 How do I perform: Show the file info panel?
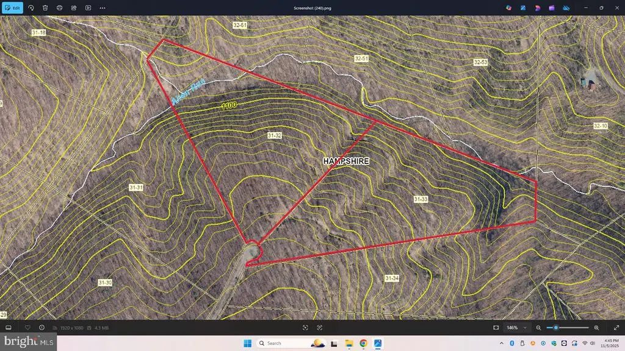pos(41,328)
